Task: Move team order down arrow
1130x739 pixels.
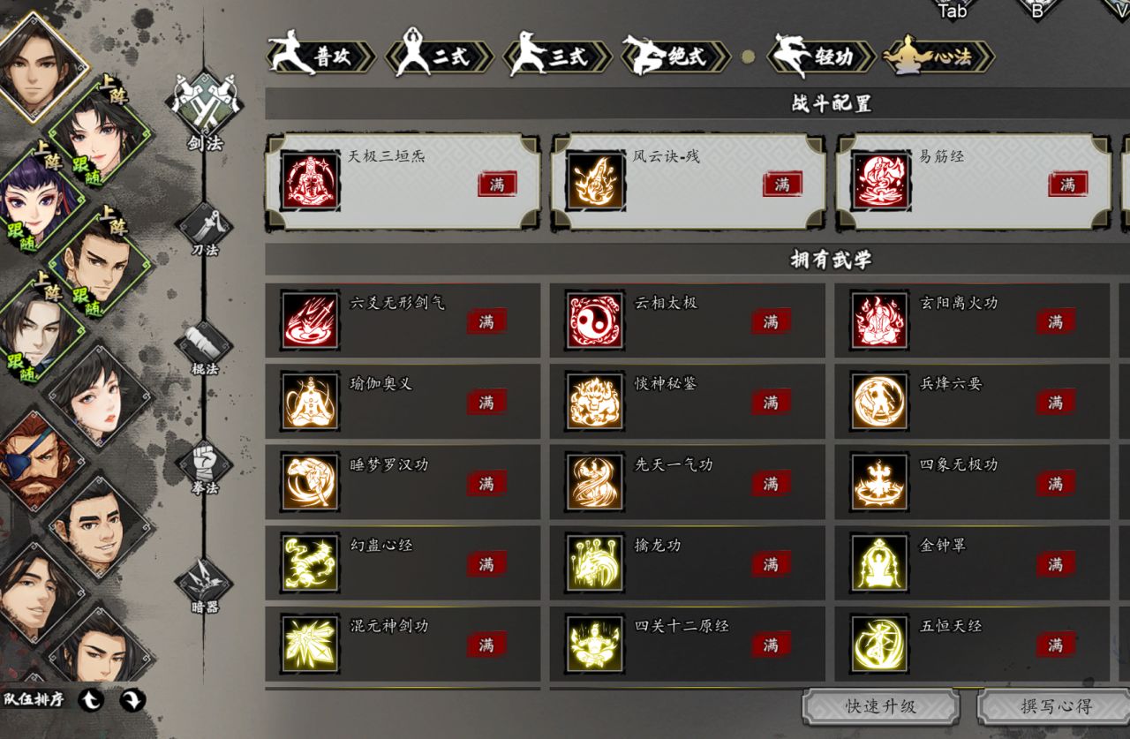Action: coord(132,700)
